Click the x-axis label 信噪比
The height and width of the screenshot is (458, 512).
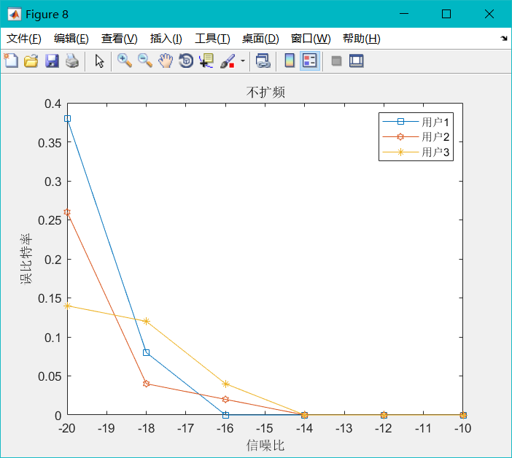pos(265,446)
